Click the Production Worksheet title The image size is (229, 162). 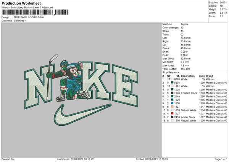click(21, 3)
